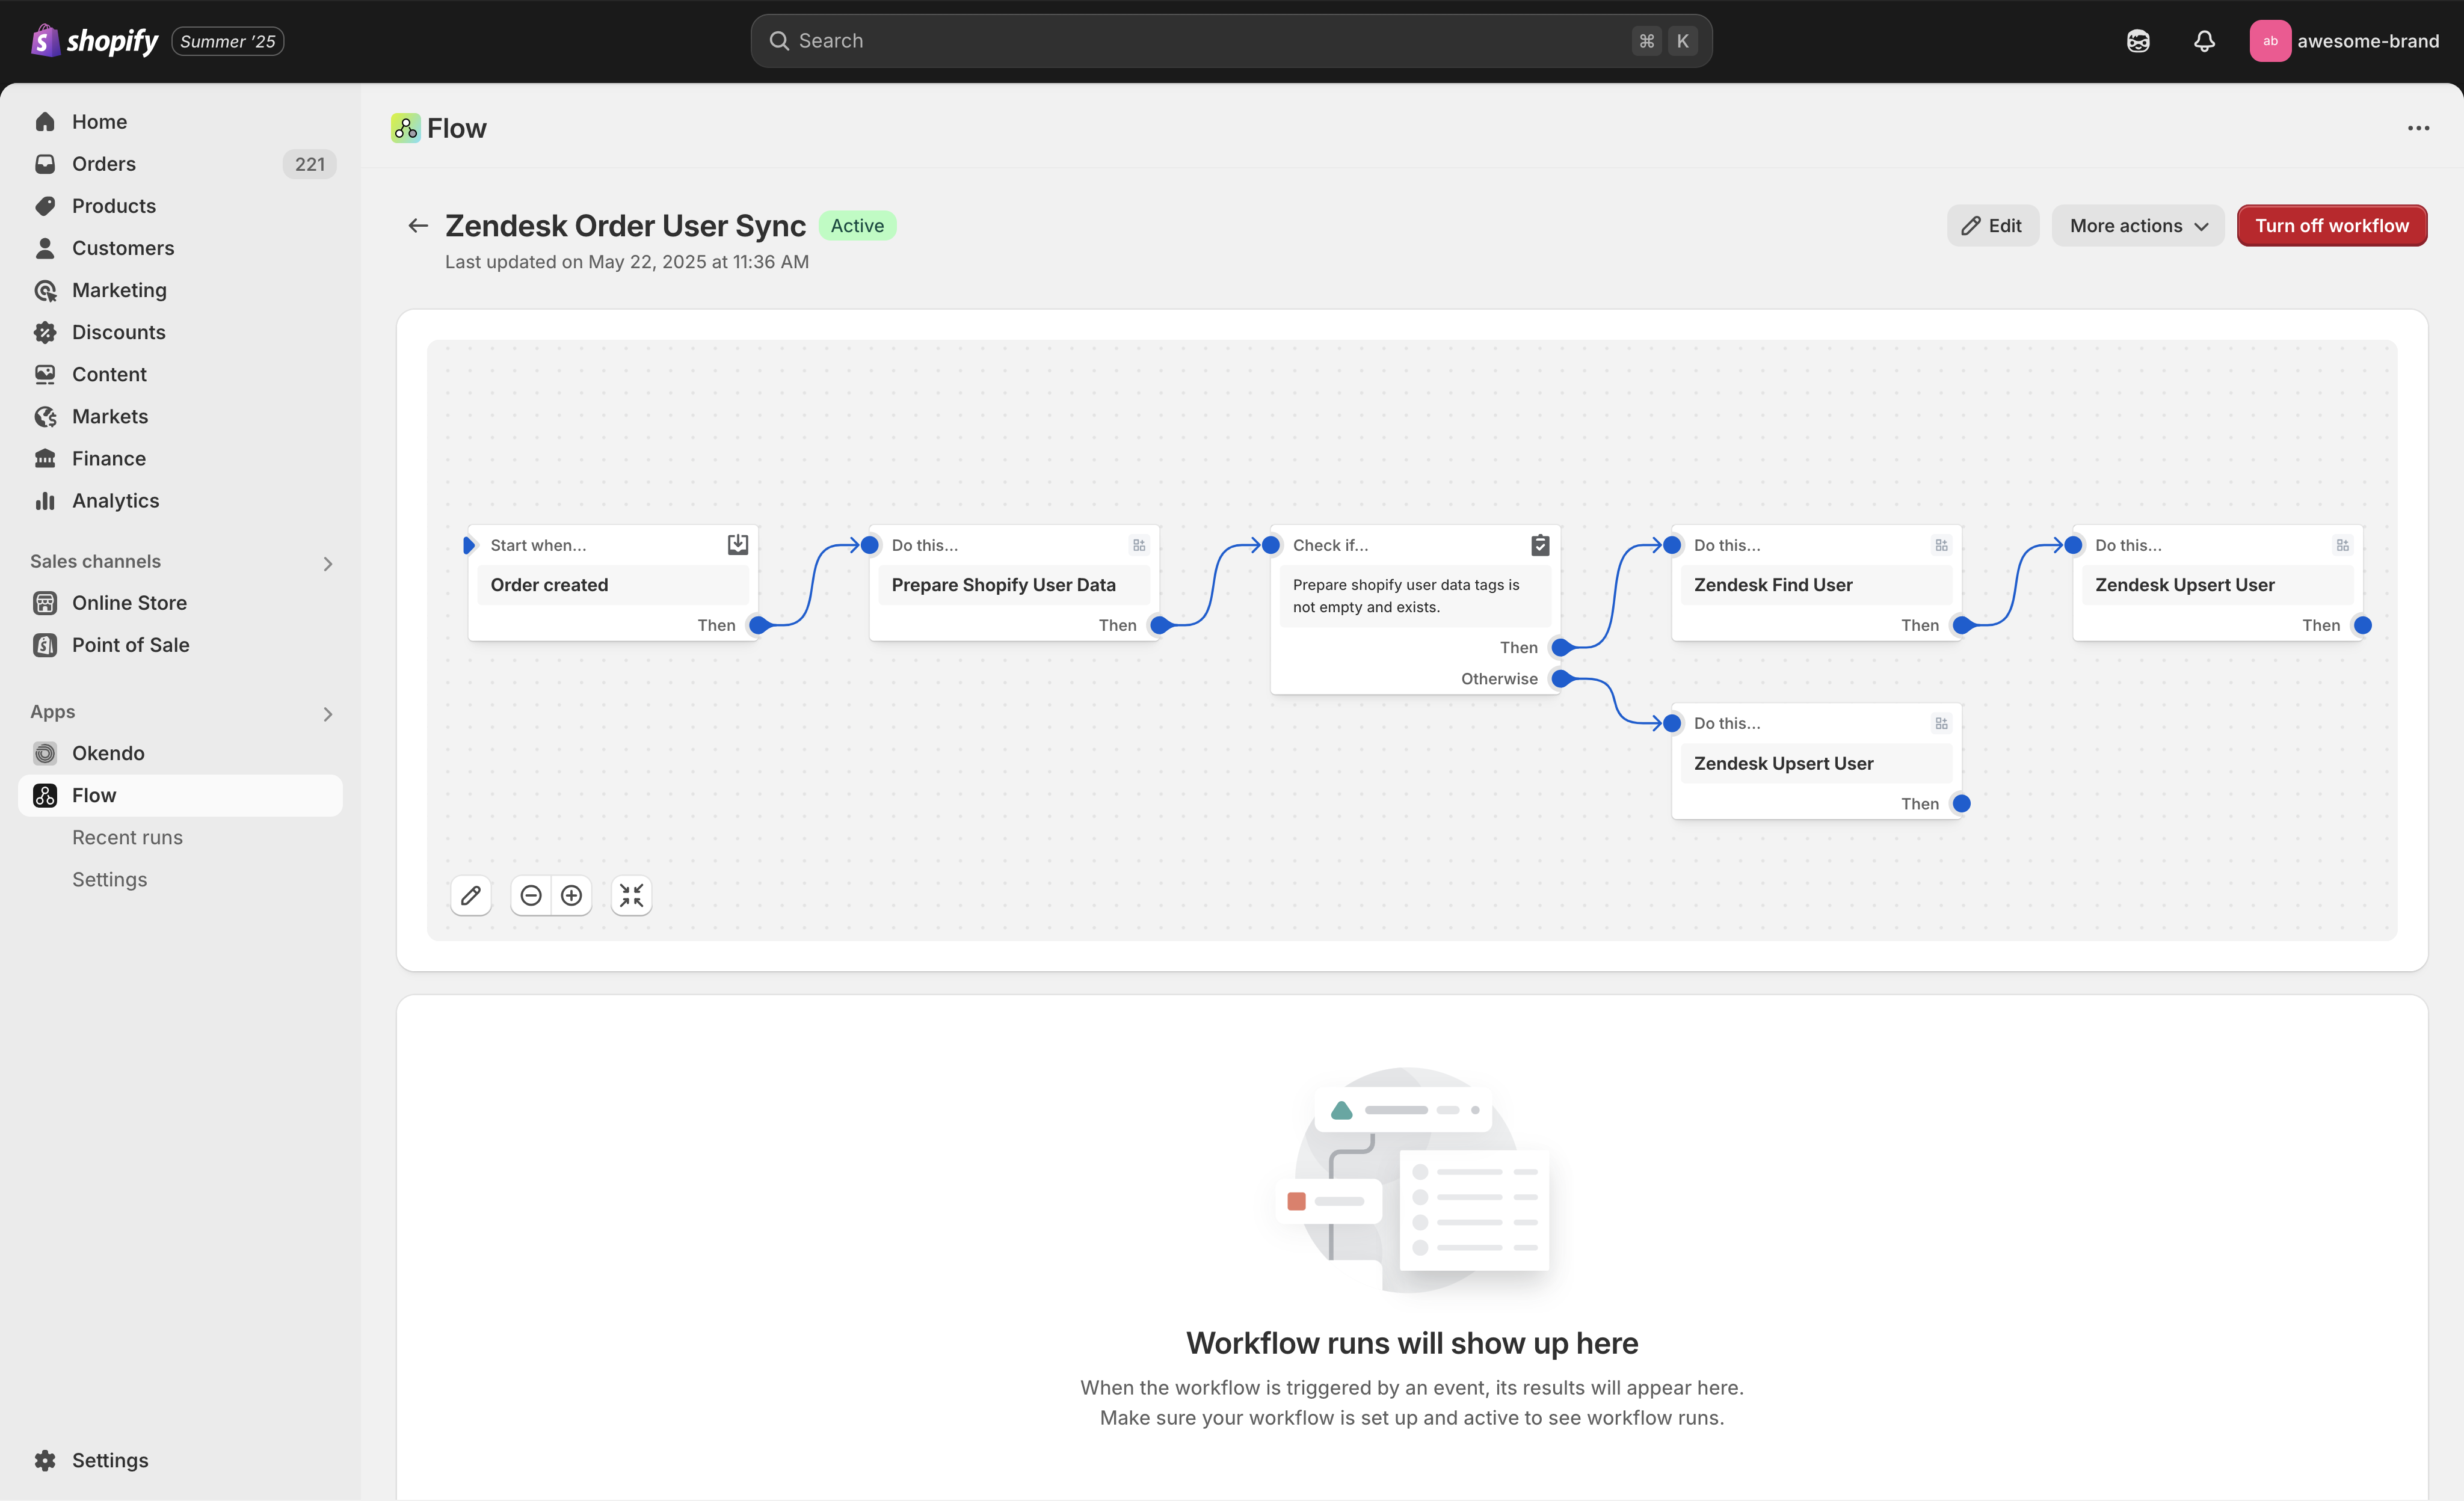Click the Shopify logo
This screenshot has height=1501, width=2464.
tap(95, 41)
